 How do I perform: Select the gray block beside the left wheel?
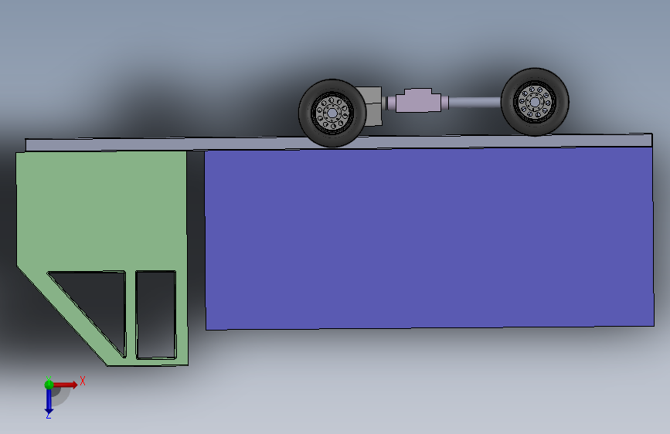click(372, 107)
